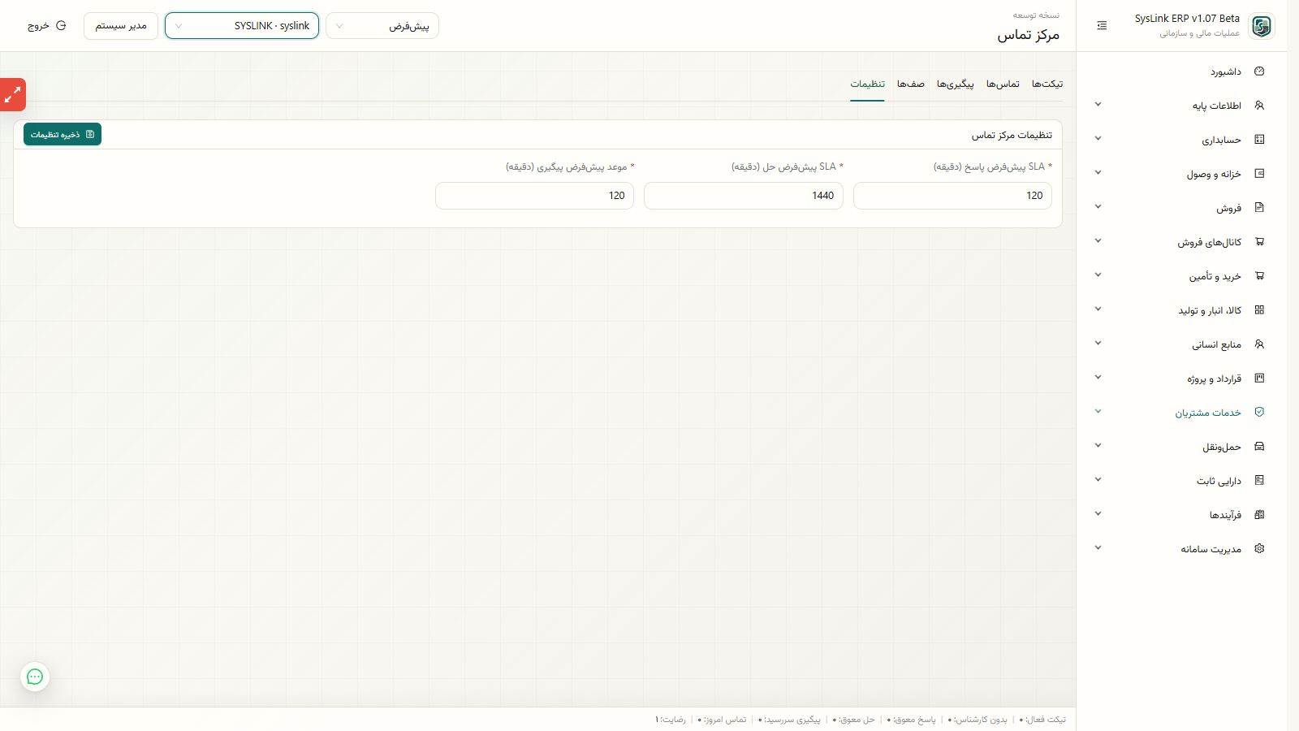
Task: Collapse the sidebar with the menu toggle icon
Action: pos(1102,26)
